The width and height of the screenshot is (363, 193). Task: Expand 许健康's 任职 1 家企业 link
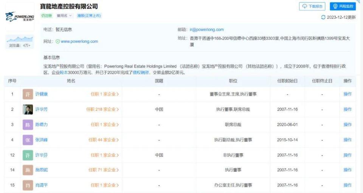(x=105, y=94)
